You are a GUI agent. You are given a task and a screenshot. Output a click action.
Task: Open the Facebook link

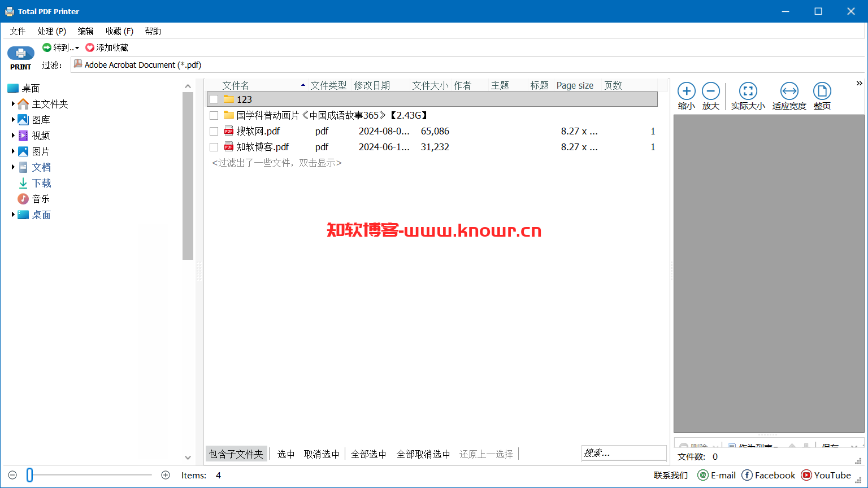pyautogui.click(x=768, y=476)
